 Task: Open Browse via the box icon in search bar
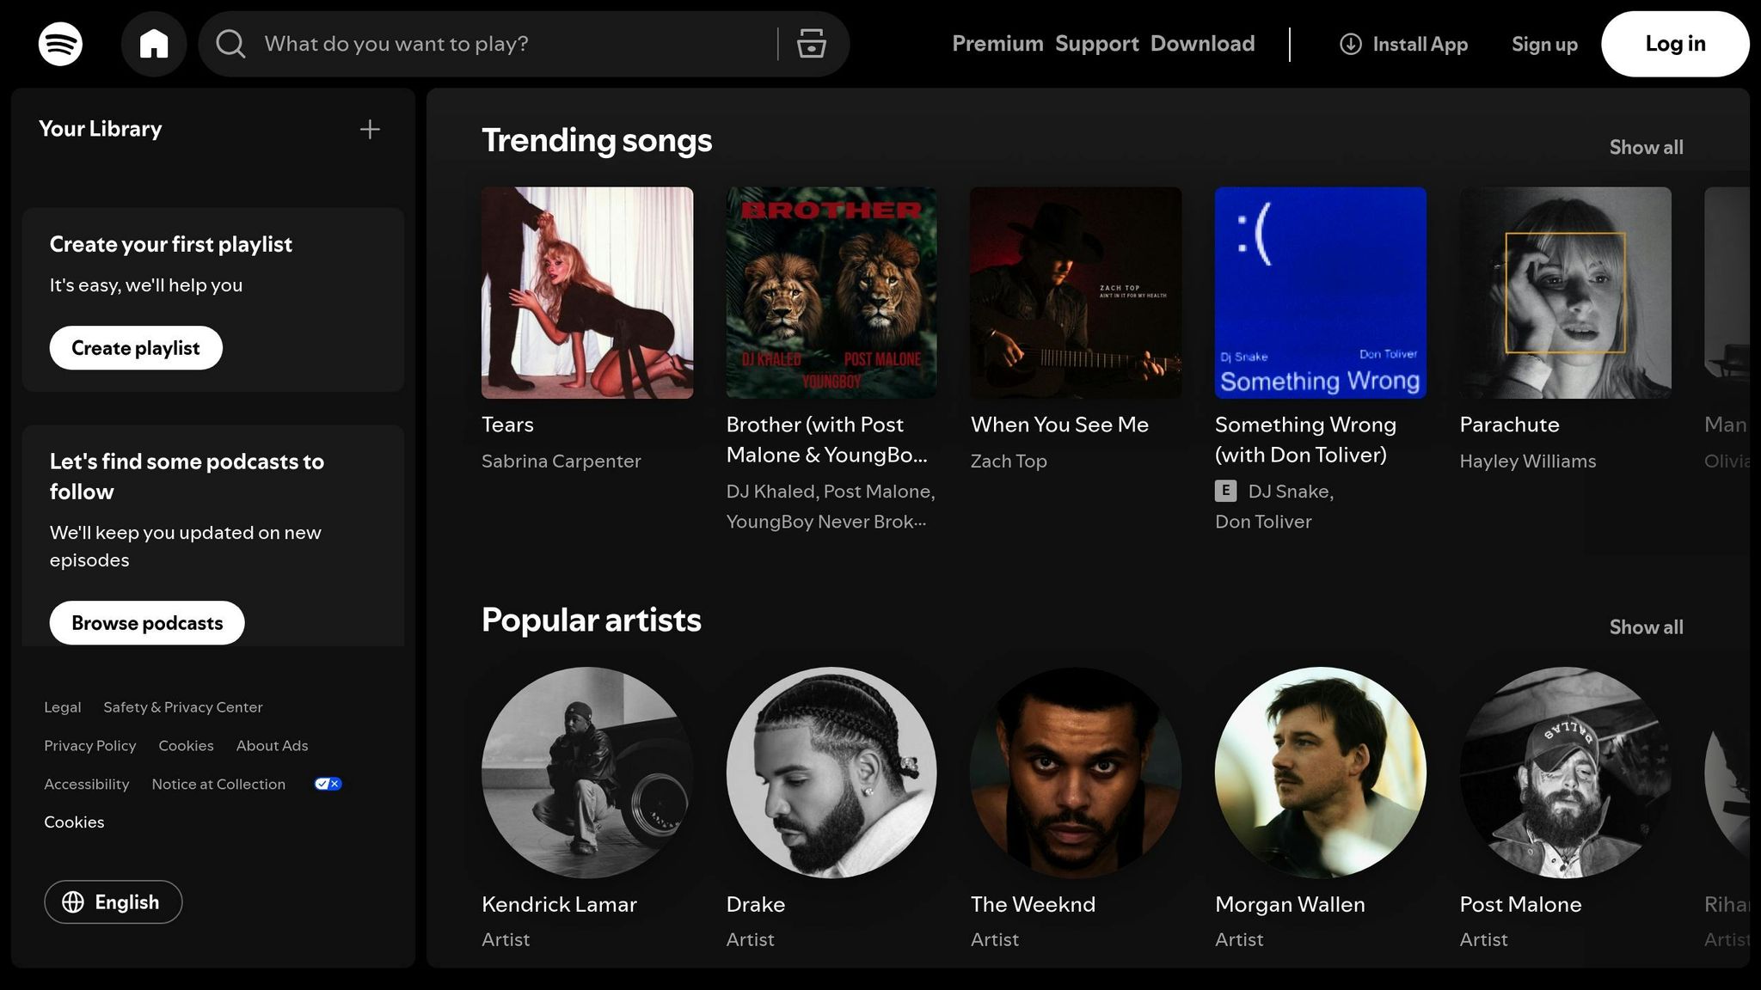point(809,44)
